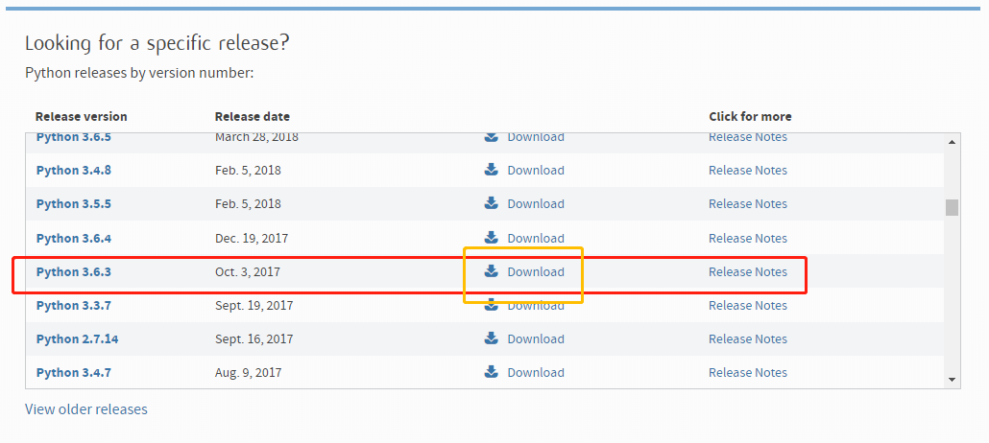Viewport: 989px width, 443px height.
Task: Click download icon in Python 3.5.5 row
Action: (492, 203)
